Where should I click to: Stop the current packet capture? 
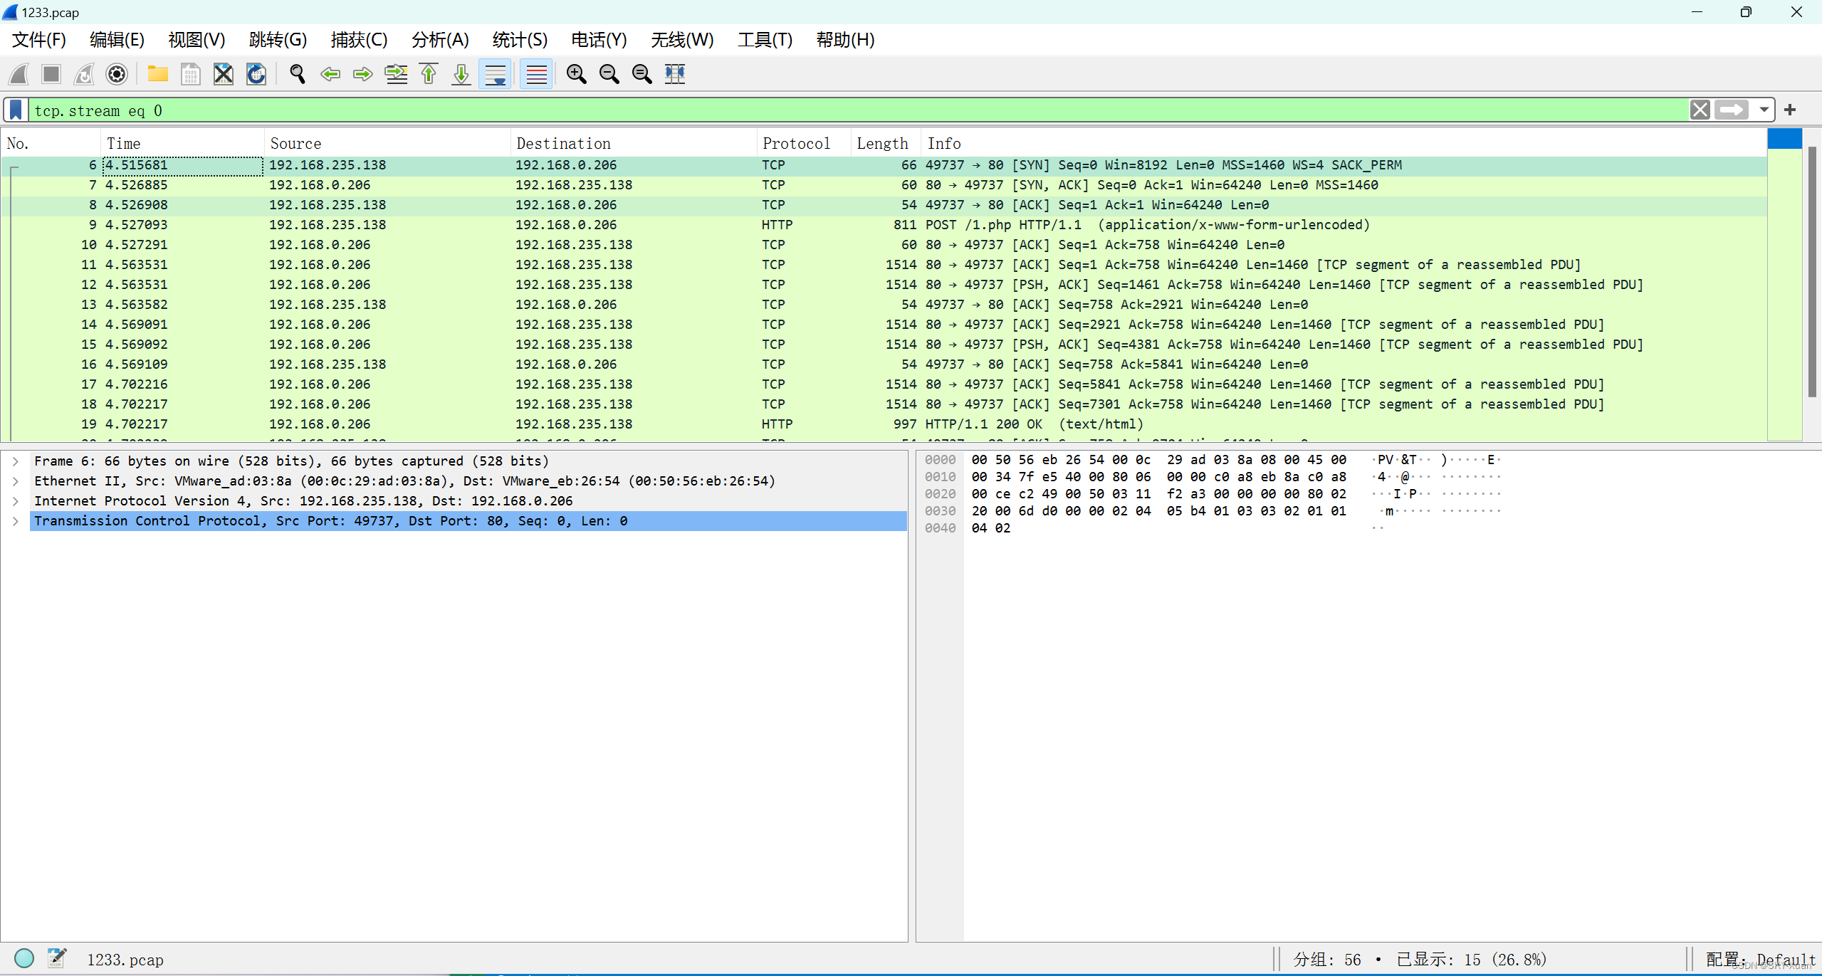pyautogui.click(x=51, y=74)
